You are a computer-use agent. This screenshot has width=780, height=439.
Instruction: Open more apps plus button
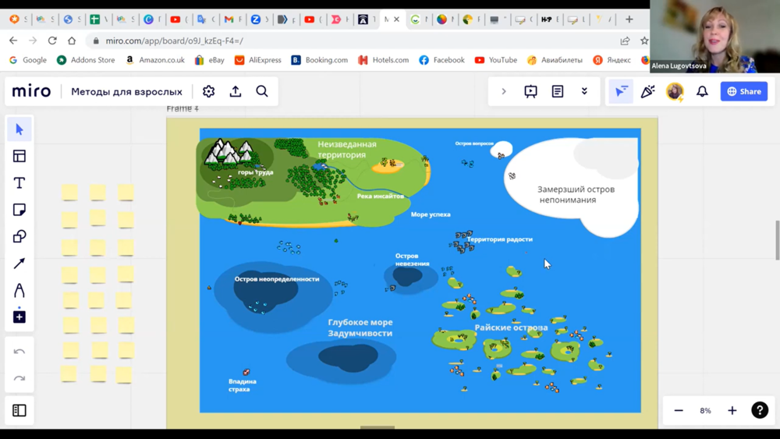point(19,317)
